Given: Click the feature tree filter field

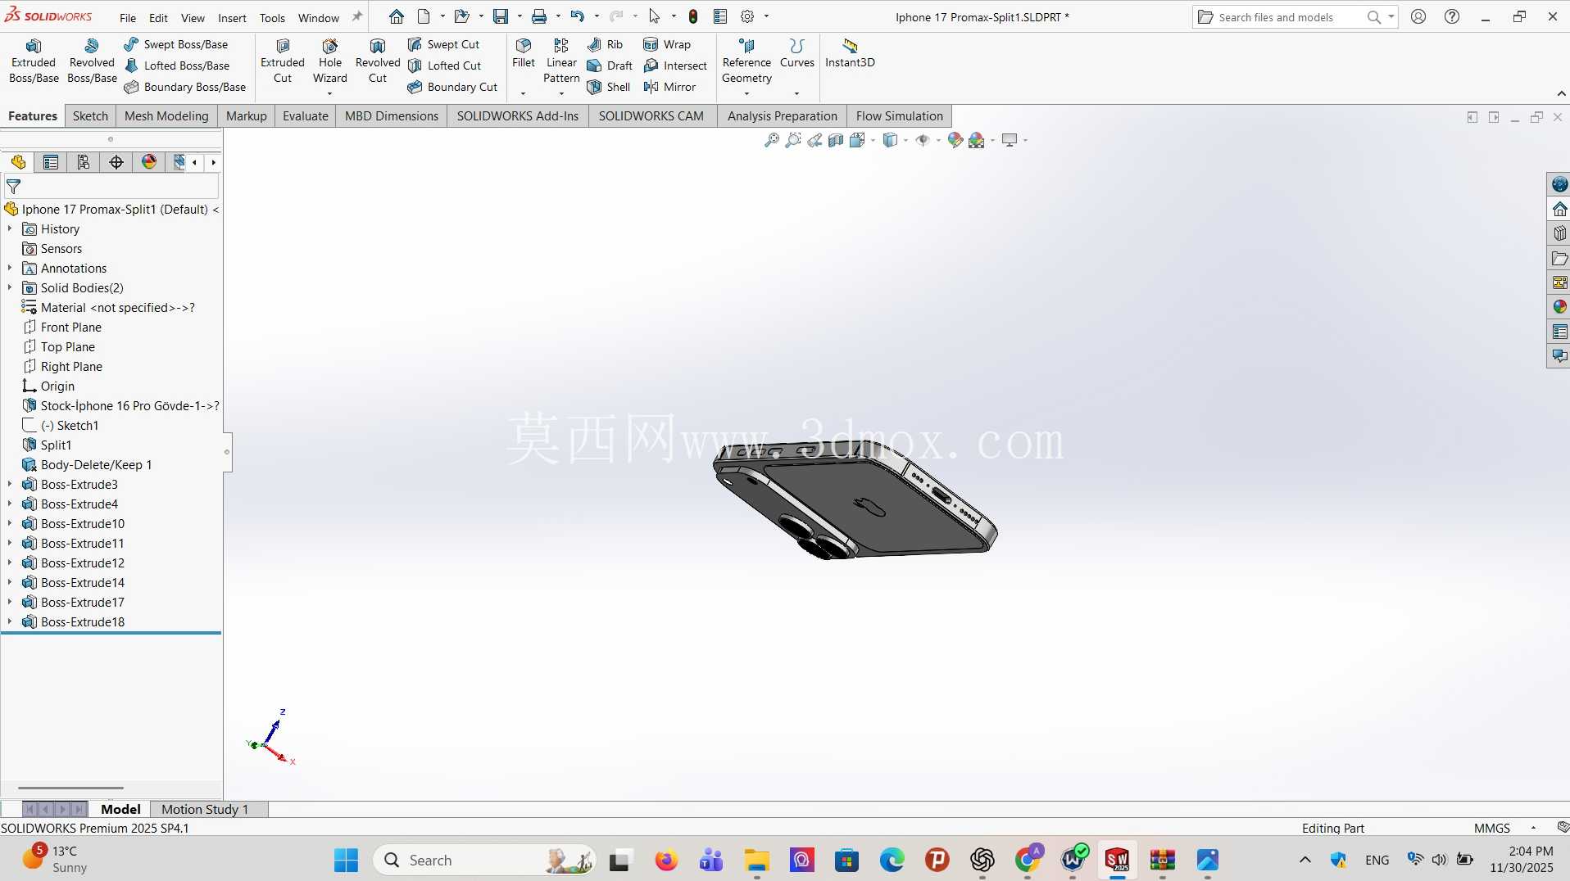Looking at the screenshot, I should pyautogui.click(x=111, y=187).
